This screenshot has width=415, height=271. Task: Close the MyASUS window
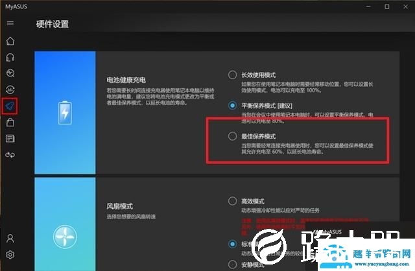pyautogui.click(x=405, y=6)
